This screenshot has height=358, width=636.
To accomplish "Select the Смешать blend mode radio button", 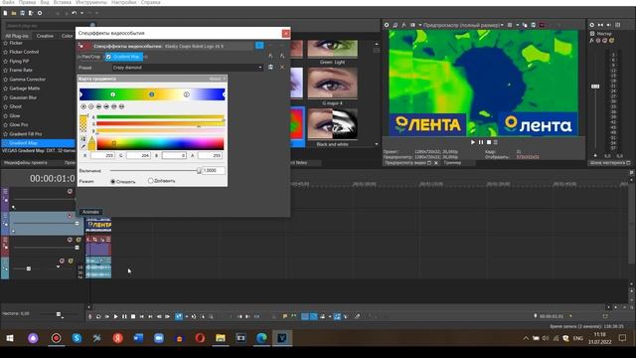I will click(x=113, y=181).
